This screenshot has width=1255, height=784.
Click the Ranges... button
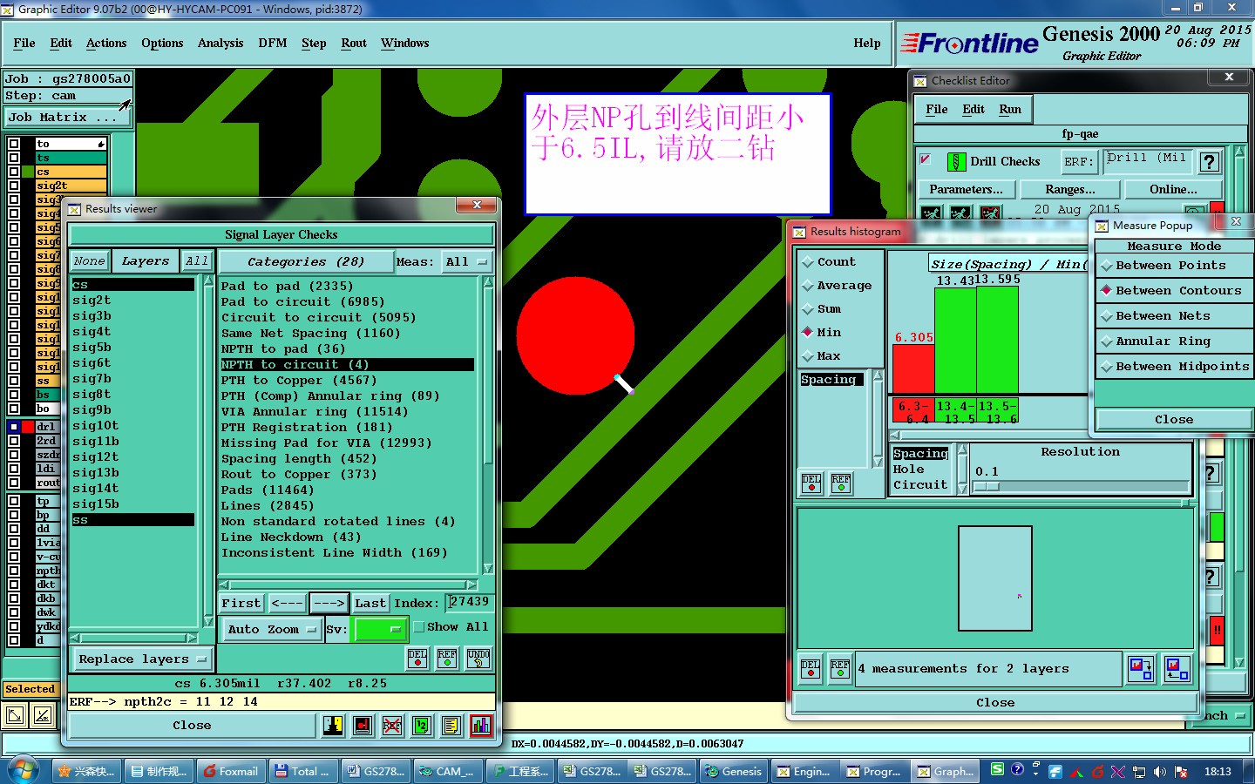1070,189
